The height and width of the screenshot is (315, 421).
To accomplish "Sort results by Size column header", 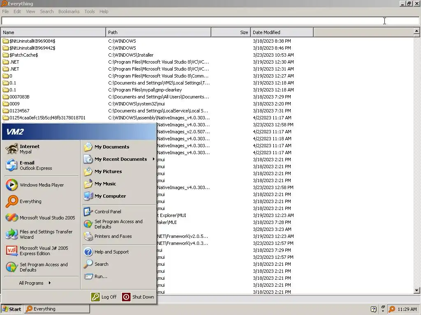I will [x=231, y=32].
